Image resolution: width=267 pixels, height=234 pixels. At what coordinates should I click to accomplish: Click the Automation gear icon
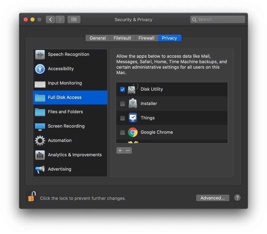click(40, 141)
